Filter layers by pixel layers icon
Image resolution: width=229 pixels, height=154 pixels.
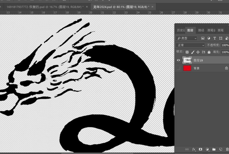pos(203,38)
